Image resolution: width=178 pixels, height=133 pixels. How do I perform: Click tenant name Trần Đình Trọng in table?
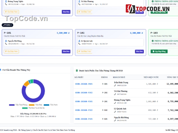pyautogui.click(x=121, y=82)
